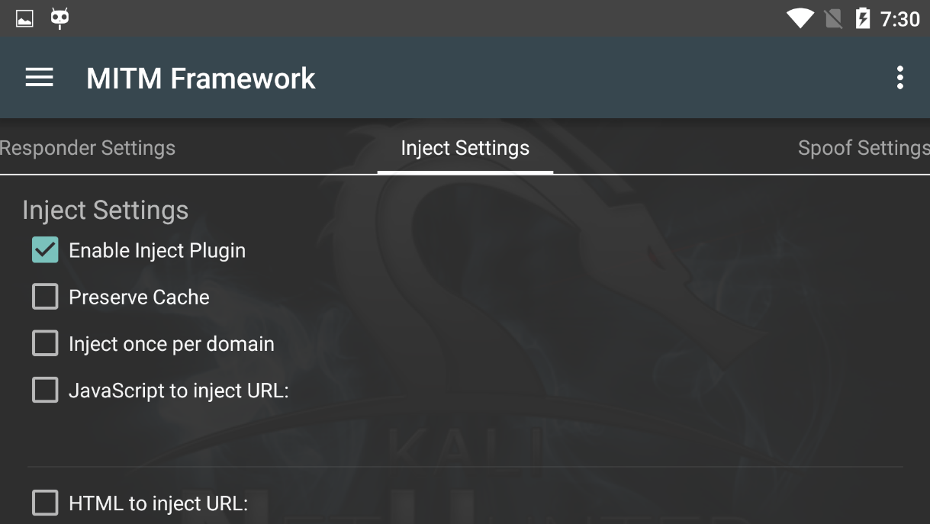930x524 pixels.
Task: Tap the no-SIM card status icon
Action: [x=834, y=18]
